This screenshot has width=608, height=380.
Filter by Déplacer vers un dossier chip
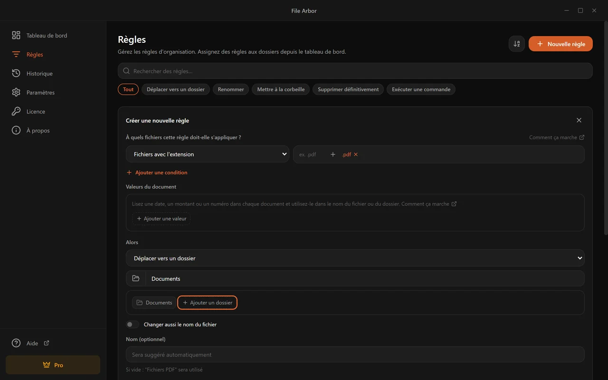click(x=176, y=89)
